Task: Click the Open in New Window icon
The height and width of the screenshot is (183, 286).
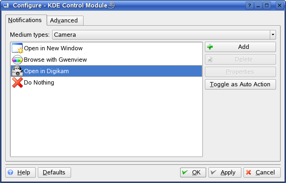Action: click(17, 48)
